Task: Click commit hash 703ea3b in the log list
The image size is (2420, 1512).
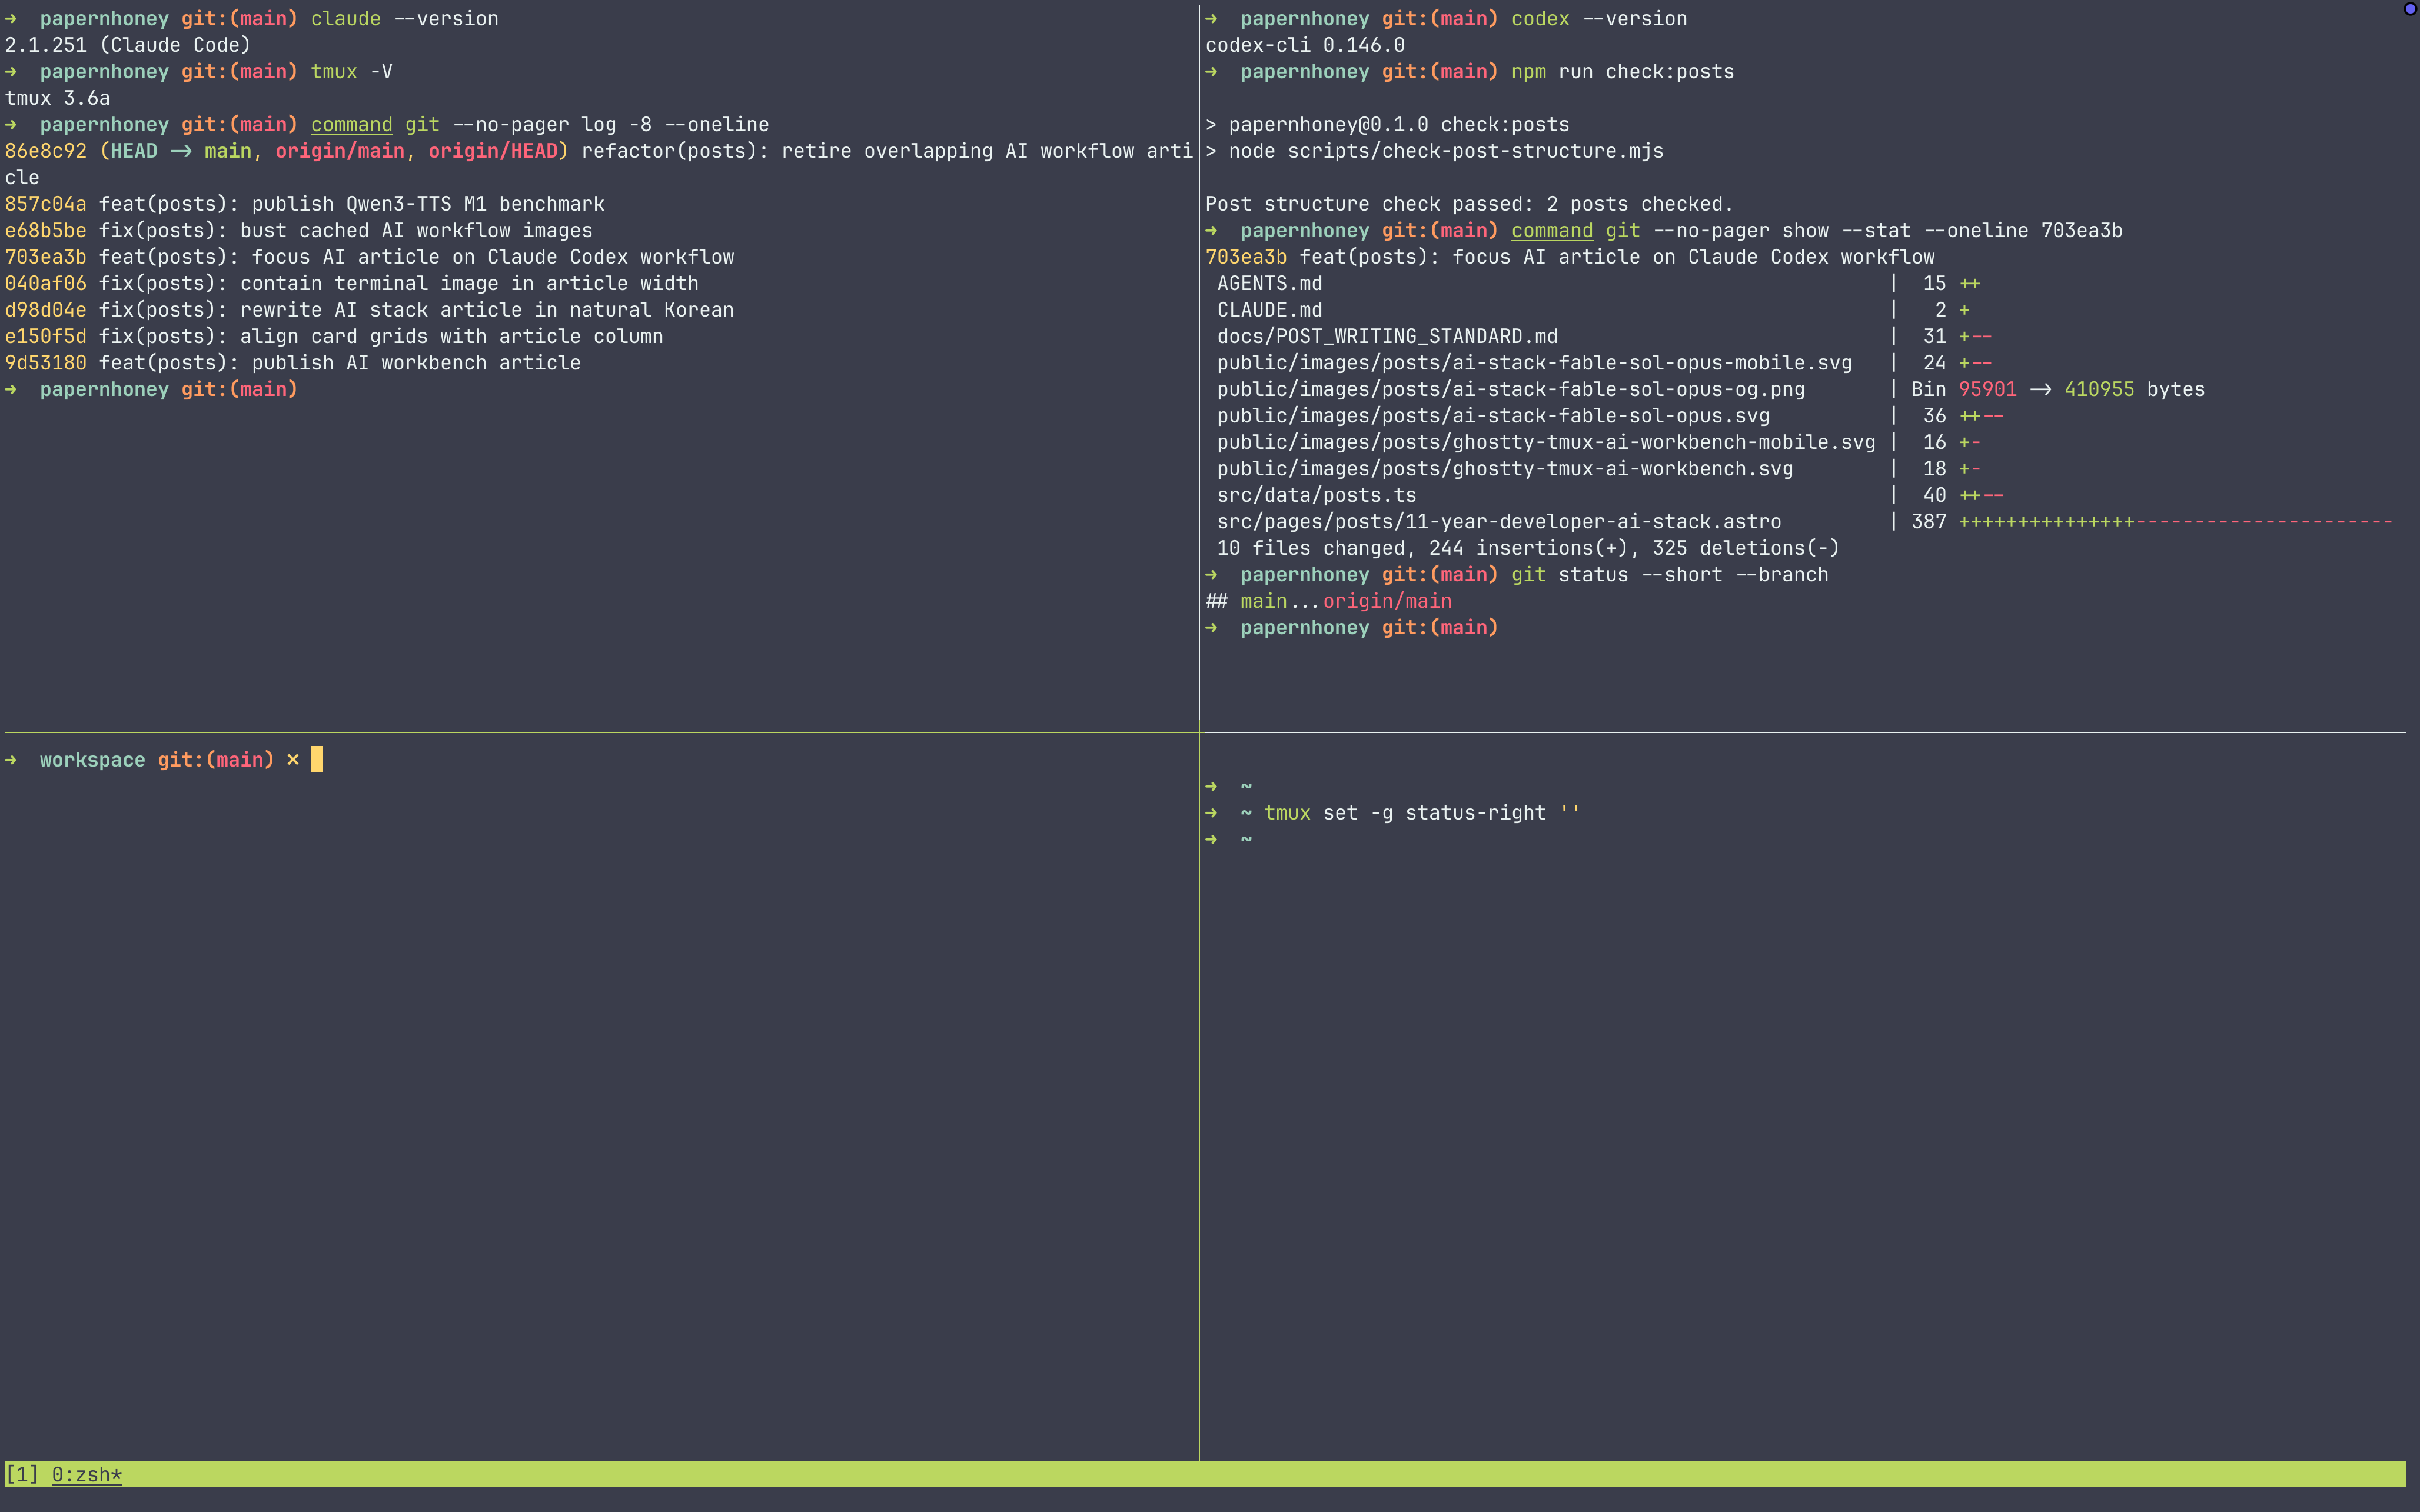Action: coord(46,257)
